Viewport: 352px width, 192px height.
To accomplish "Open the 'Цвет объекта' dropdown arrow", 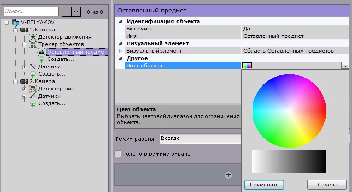I will (345, 66).
